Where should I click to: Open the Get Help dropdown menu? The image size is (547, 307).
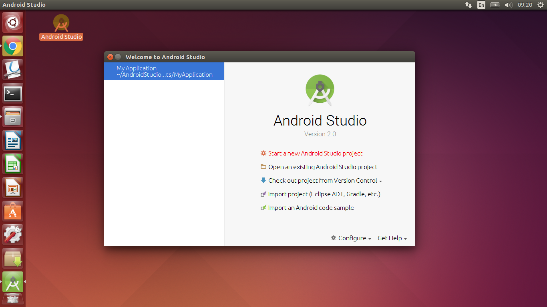[392, 238]
